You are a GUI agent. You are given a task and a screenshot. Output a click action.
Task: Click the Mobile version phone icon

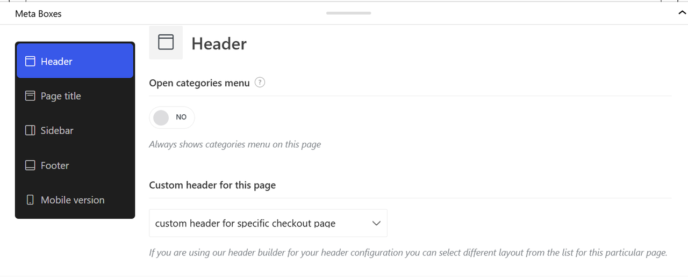click(30, 200)
